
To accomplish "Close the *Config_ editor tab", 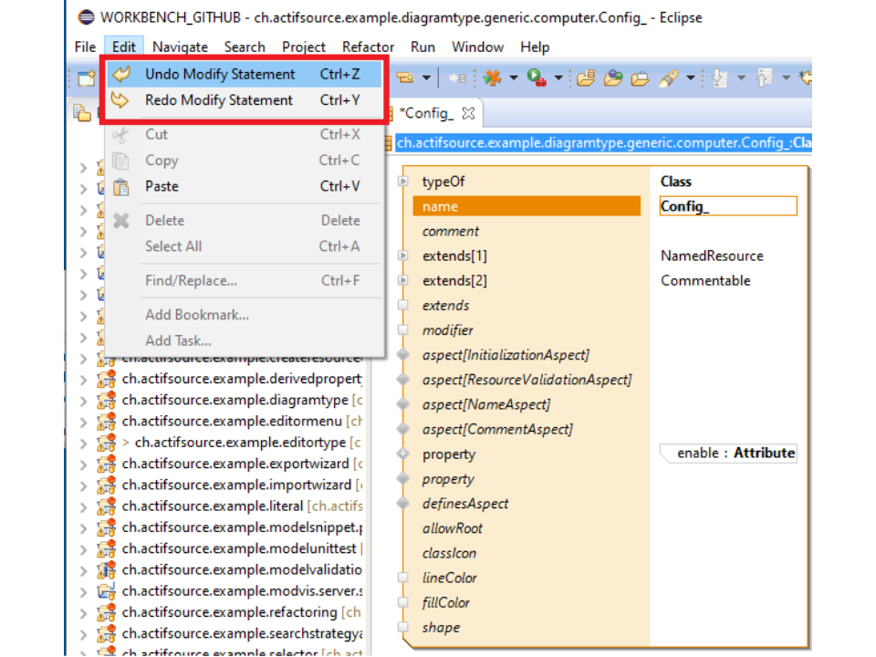I will (469, 113).
